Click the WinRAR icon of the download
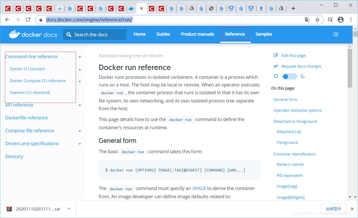This screenshot has height=218, width=358. tap(10, 209)
